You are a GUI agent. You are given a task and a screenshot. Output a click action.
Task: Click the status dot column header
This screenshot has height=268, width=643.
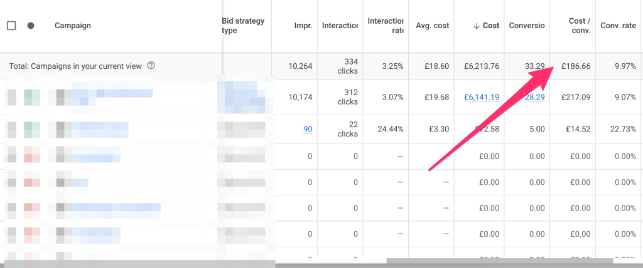[31, 26]
